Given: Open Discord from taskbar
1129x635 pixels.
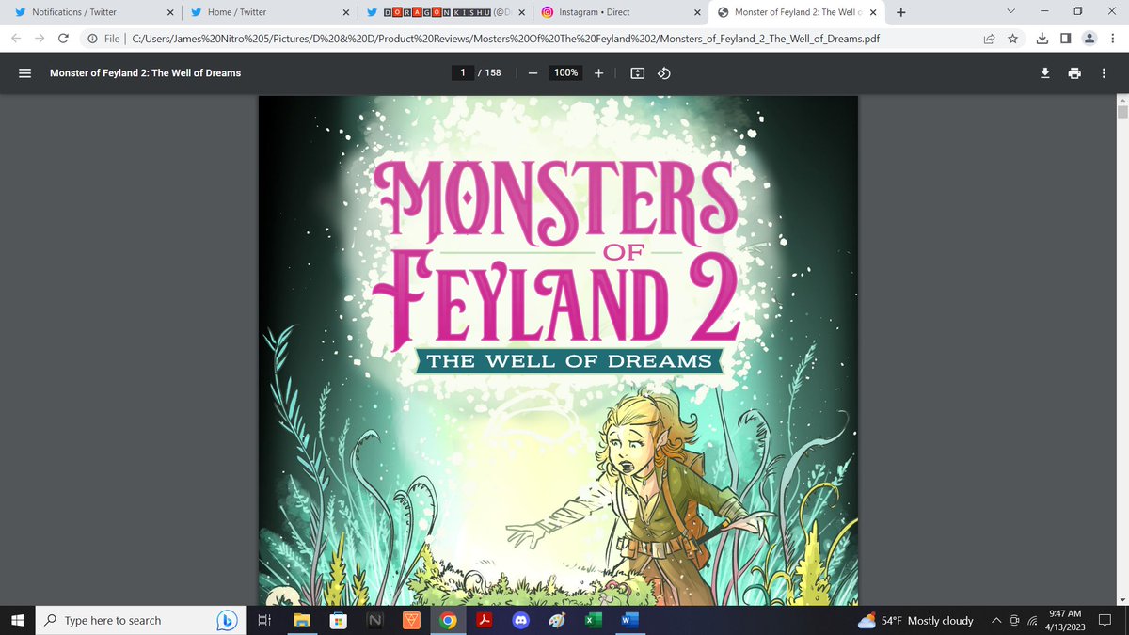Looking at the screenshot, I should tap(520, 620).
